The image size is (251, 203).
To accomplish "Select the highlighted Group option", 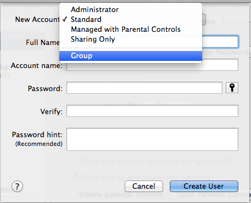I will tap(131, 56).
